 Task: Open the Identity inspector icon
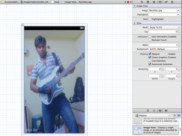154,2
